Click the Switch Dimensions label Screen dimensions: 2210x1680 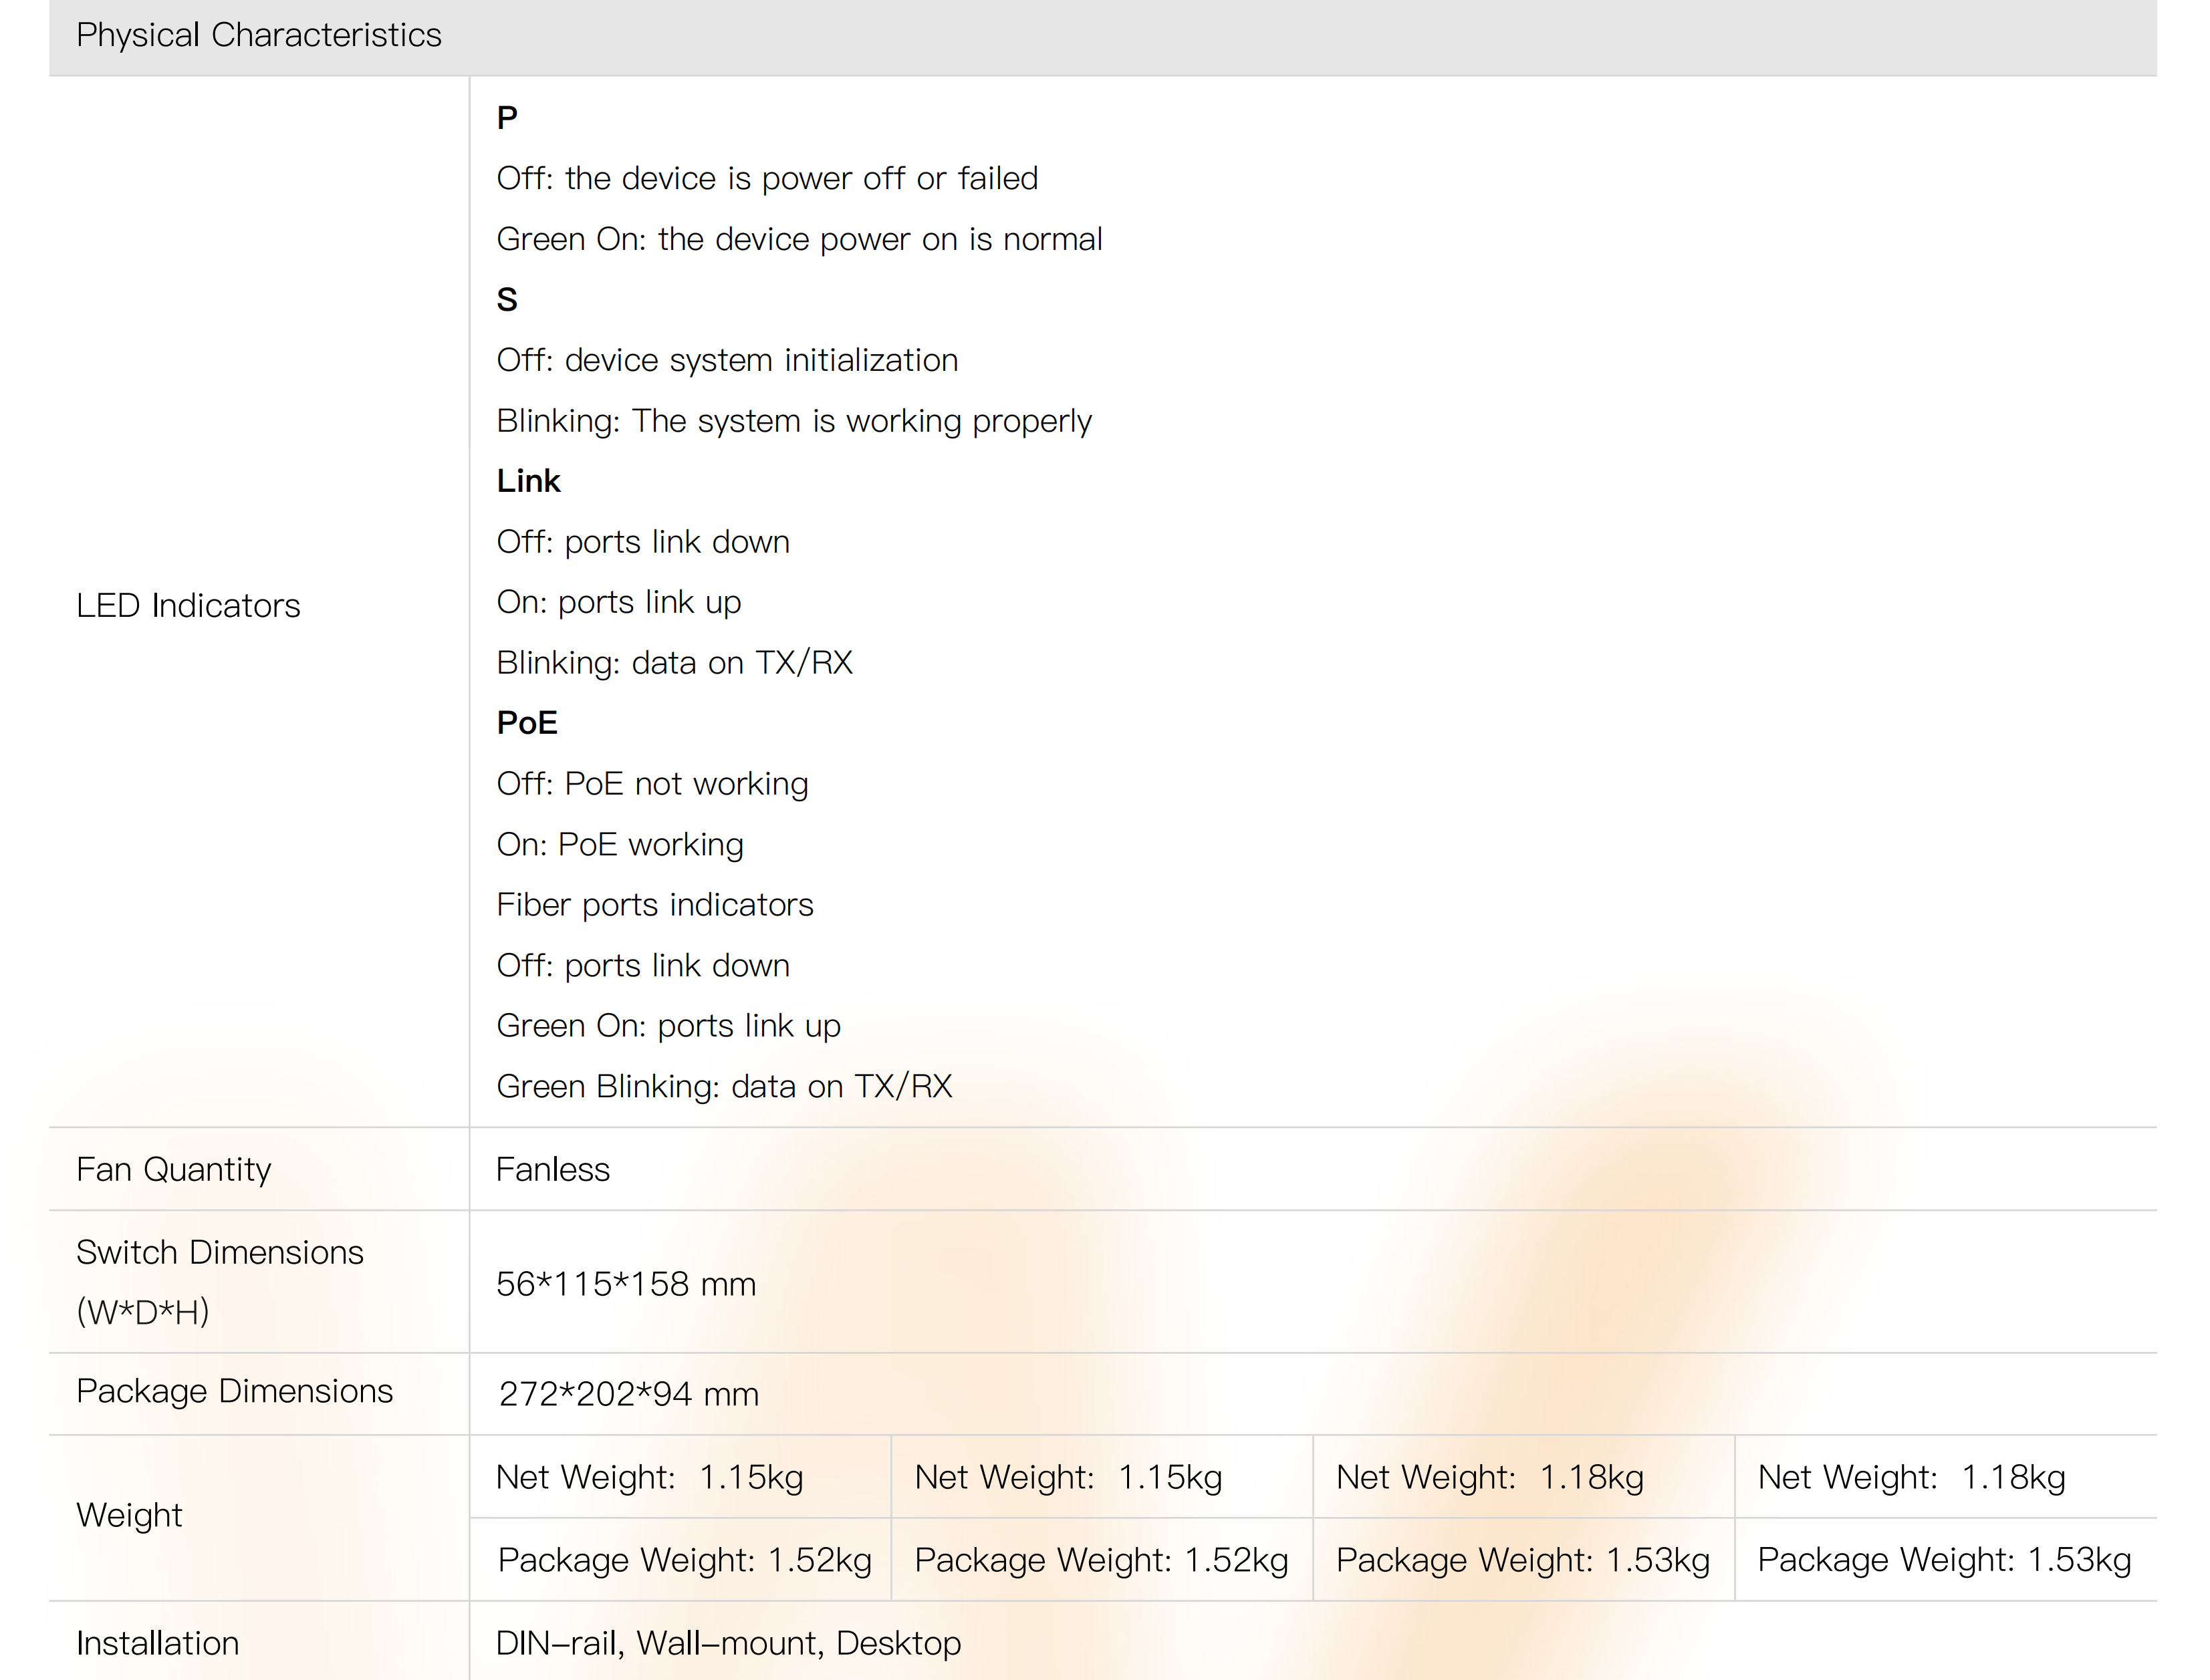219,1253
